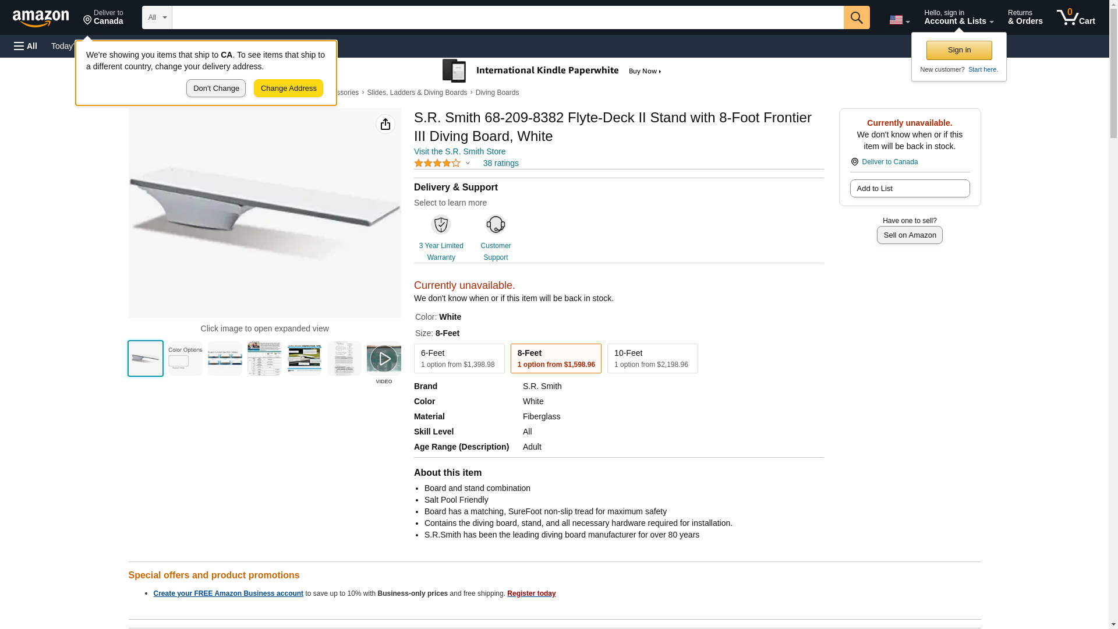1118x629 pixels.
Task: Open the search category All dropdown
Action: tap(157, 17)
